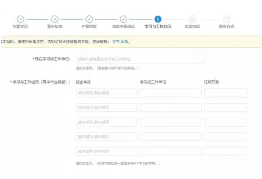This screenshot has height=179, width=262.
Task: Click the fifth row 起止年月 date field
Action: click(x=107, y=151)
